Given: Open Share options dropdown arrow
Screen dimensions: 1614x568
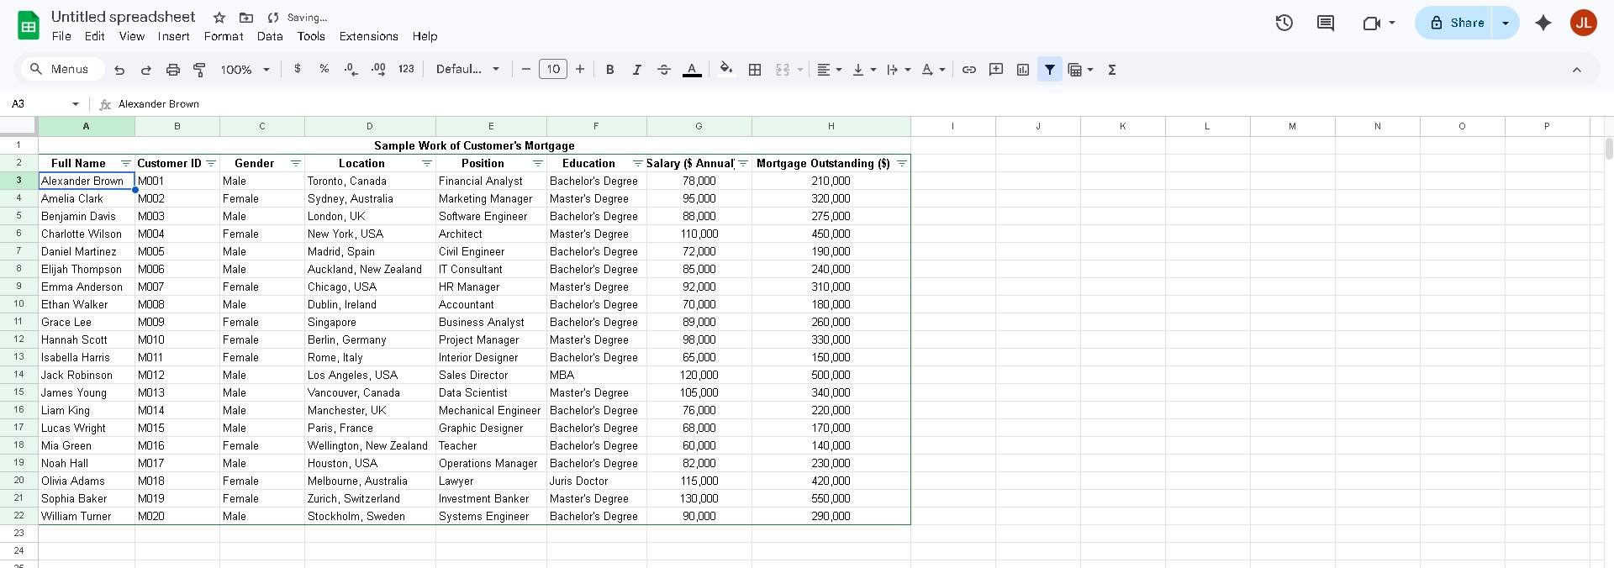Looking at the screenshot, I should tap(1506, 23).
